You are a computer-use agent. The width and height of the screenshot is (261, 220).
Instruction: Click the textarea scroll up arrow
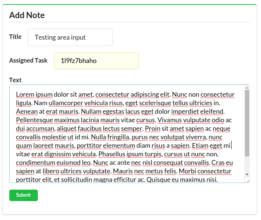[x=247, y=87]
